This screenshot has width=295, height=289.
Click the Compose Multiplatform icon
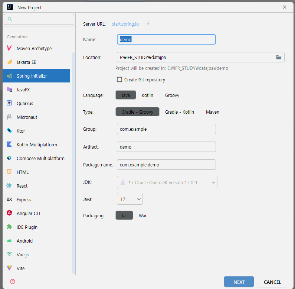[9, 158]
